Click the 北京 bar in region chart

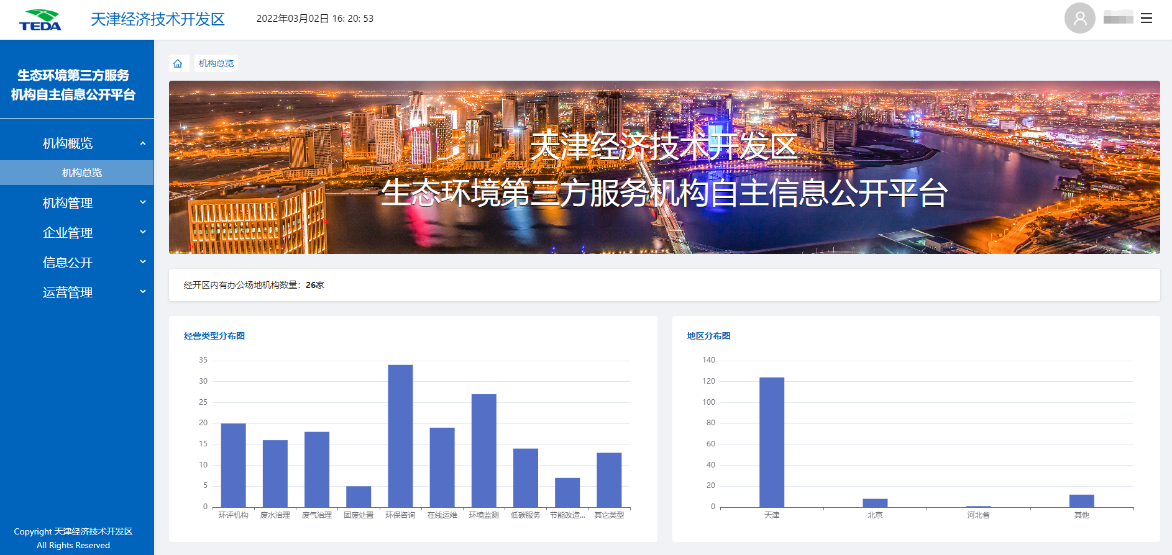point(875,503)
